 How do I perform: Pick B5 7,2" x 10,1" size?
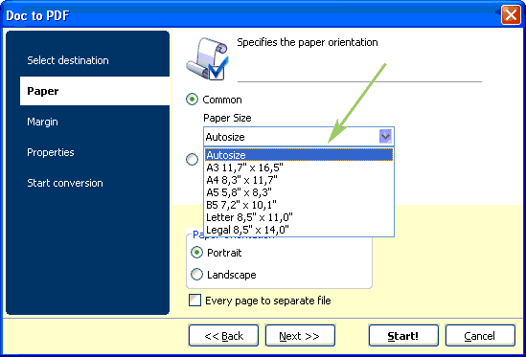(x=299, y=205)
